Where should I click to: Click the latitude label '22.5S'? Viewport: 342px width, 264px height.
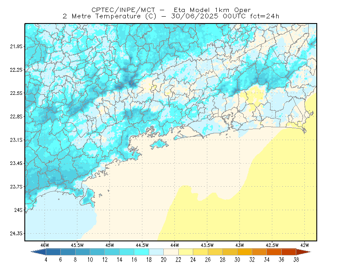click(16, 93)
